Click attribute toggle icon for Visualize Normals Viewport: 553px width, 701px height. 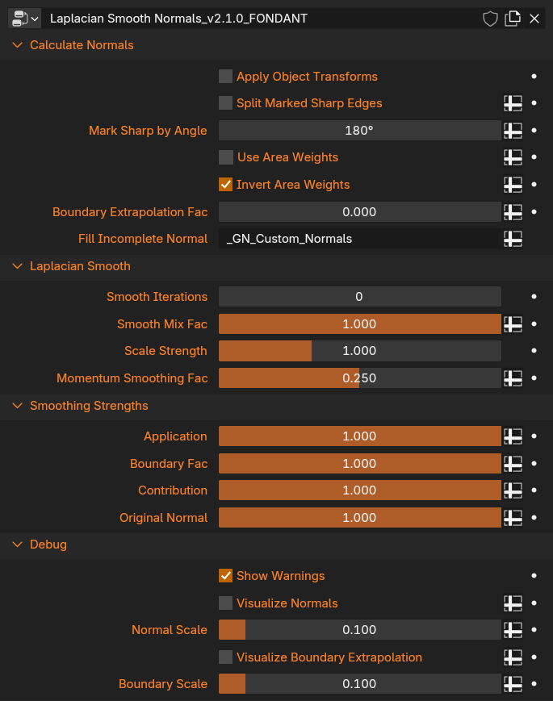(513, 603)
